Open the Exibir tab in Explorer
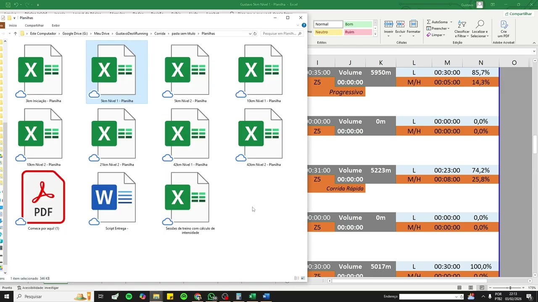 (x=56, y=26)
